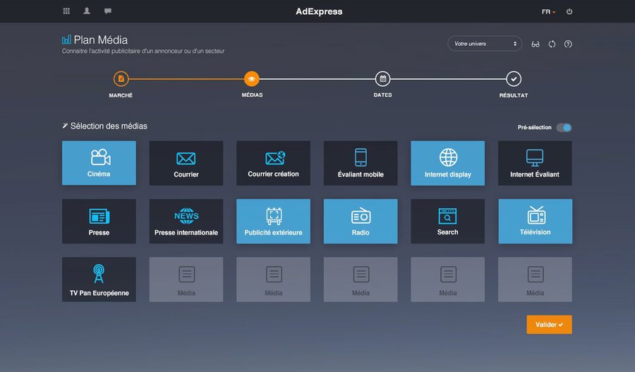Open the messages chat bubble icon
This screenshot has width=635, height=372.
coord(108,11)
